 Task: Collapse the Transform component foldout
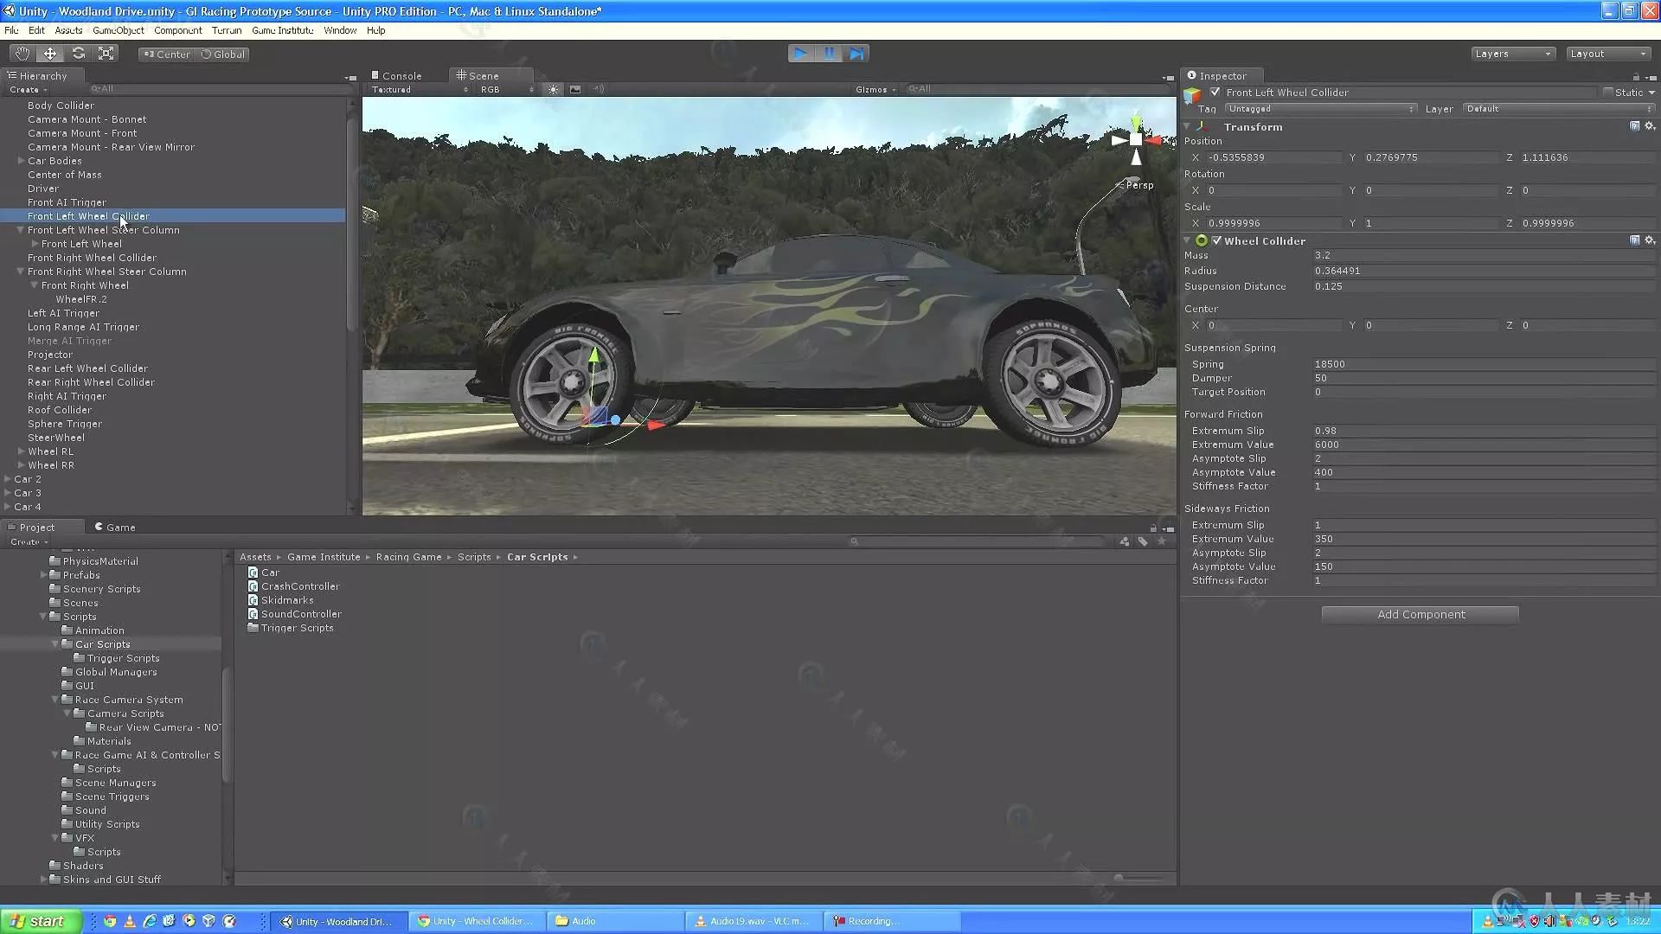click(x=1188, y=126)
